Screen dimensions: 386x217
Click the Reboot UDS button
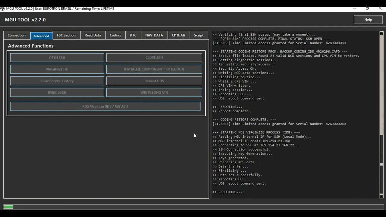154,81
